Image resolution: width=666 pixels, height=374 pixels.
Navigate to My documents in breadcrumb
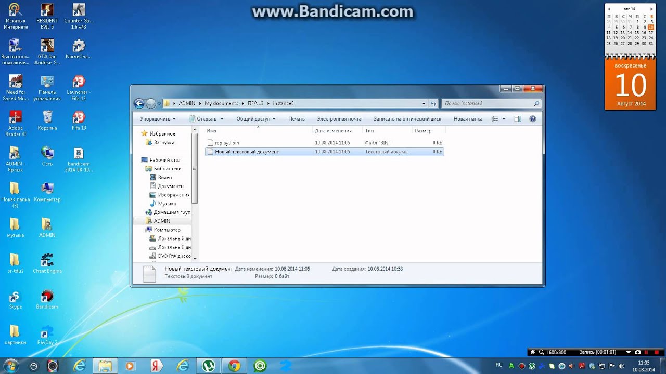coord(221,103)
